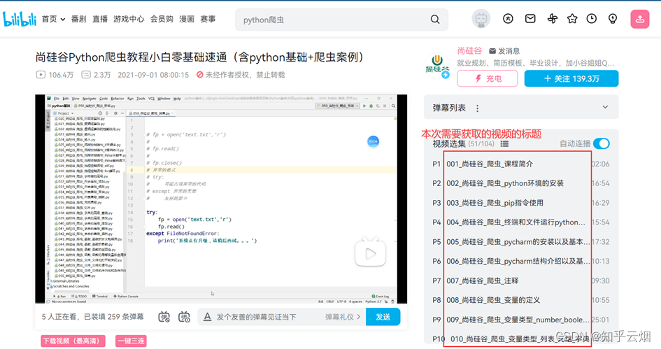Click the play button overlay on video
This screenshot has width=661, height=349.
coord(370,253)
